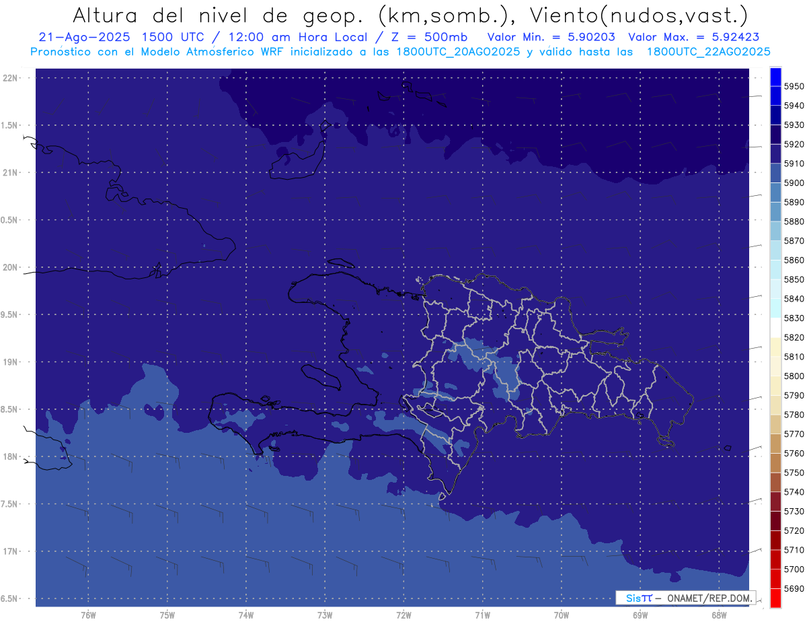Select the '0.5N' latitude tick label

pos(9,220)
